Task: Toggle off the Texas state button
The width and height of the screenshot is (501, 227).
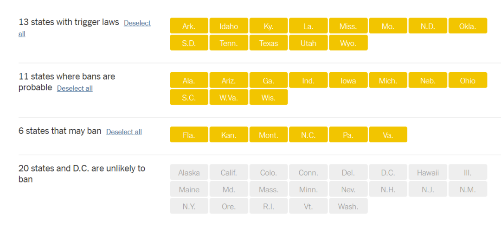Action: click(269, 43)
